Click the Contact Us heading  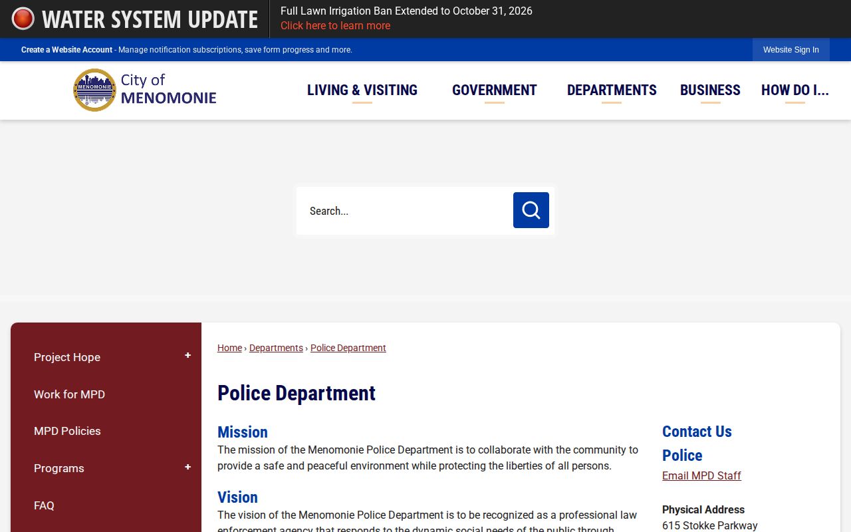697,432
